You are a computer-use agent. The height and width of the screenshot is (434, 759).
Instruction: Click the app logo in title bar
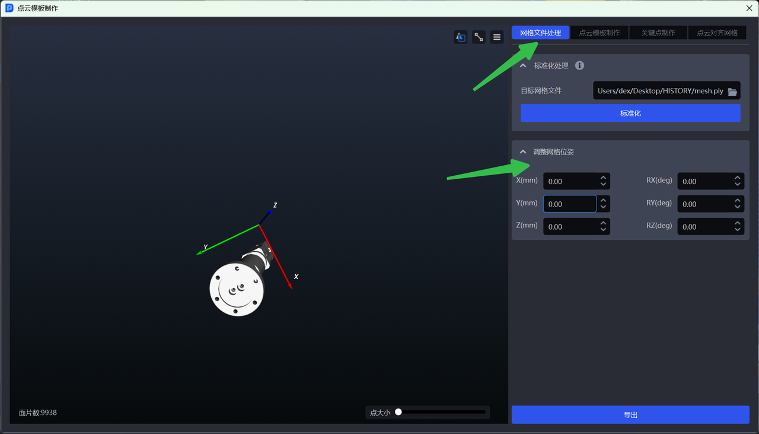click(9, 8)
